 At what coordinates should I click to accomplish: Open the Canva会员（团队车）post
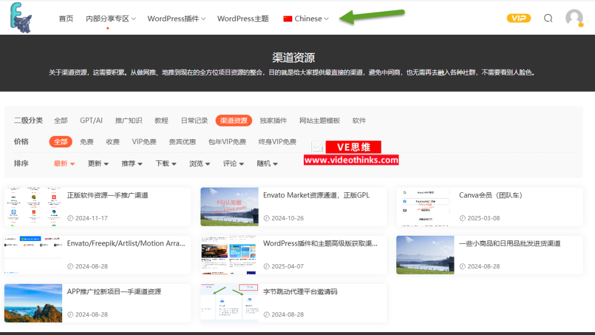point(493,196)
